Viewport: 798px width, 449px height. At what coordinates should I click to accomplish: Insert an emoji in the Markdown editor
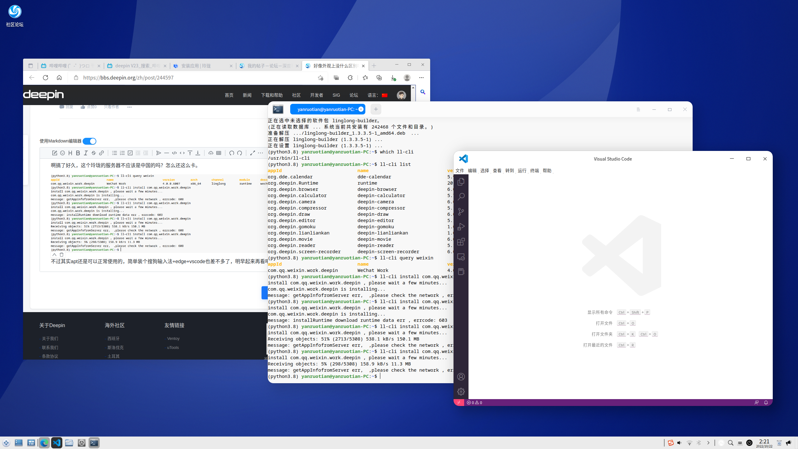click(x=62, y=153)
